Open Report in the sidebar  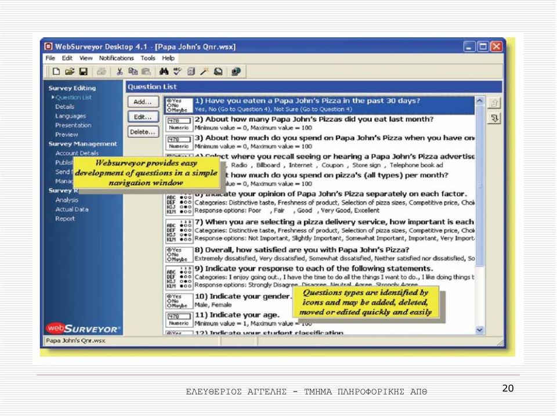click(x=65, y=219)
